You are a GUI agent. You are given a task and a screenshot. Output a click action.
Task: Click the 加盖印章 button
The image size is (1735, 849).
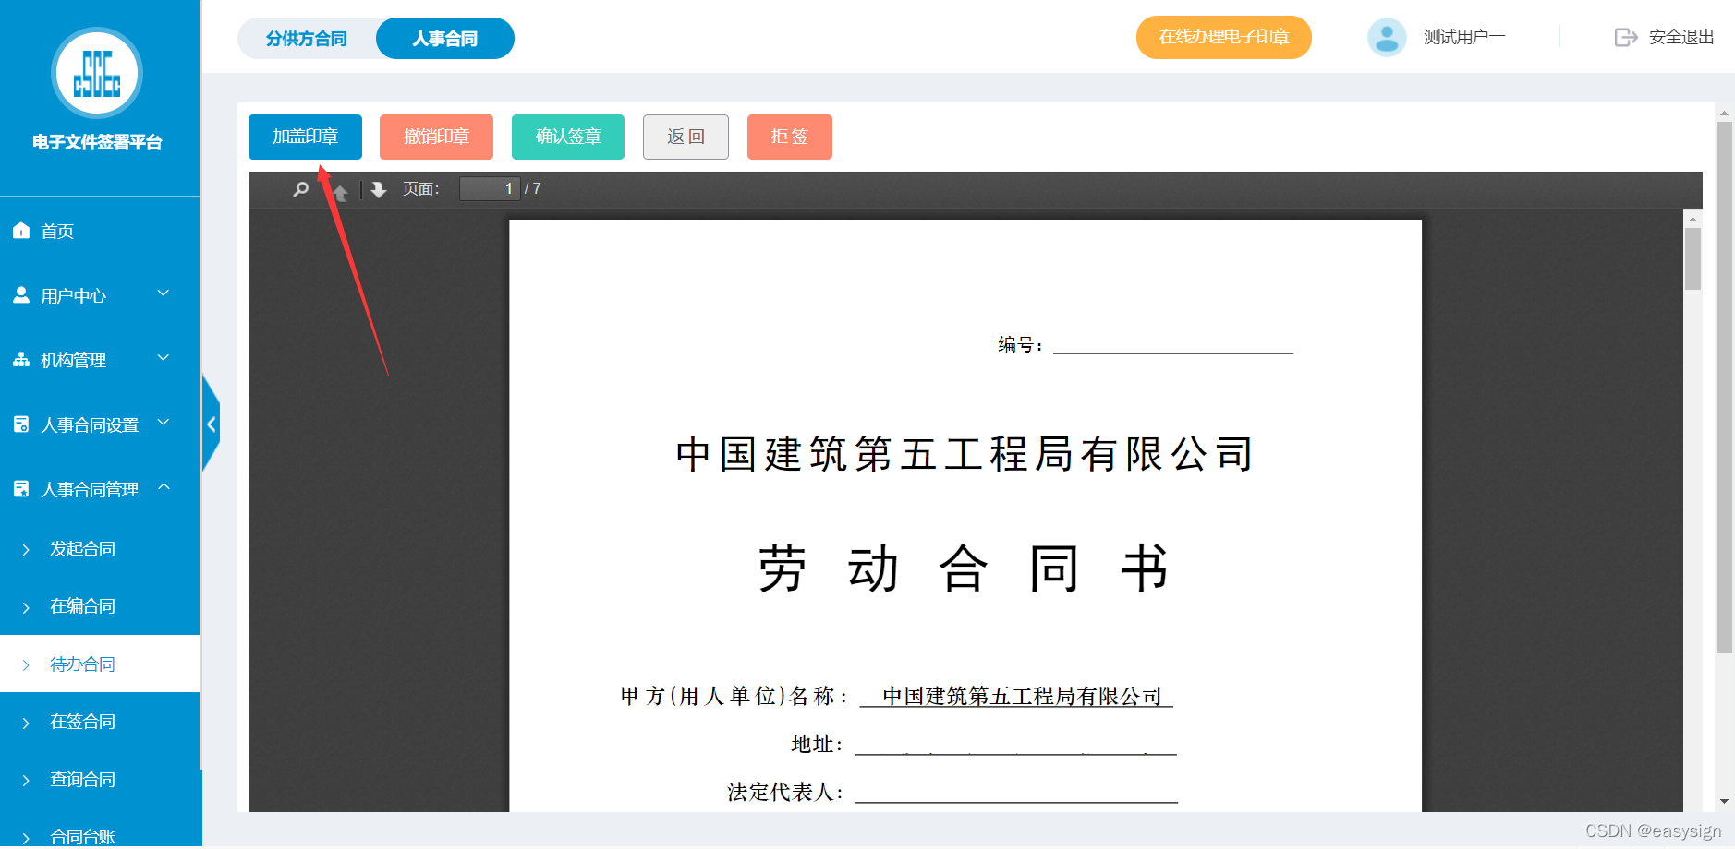(x=305, y=137)
